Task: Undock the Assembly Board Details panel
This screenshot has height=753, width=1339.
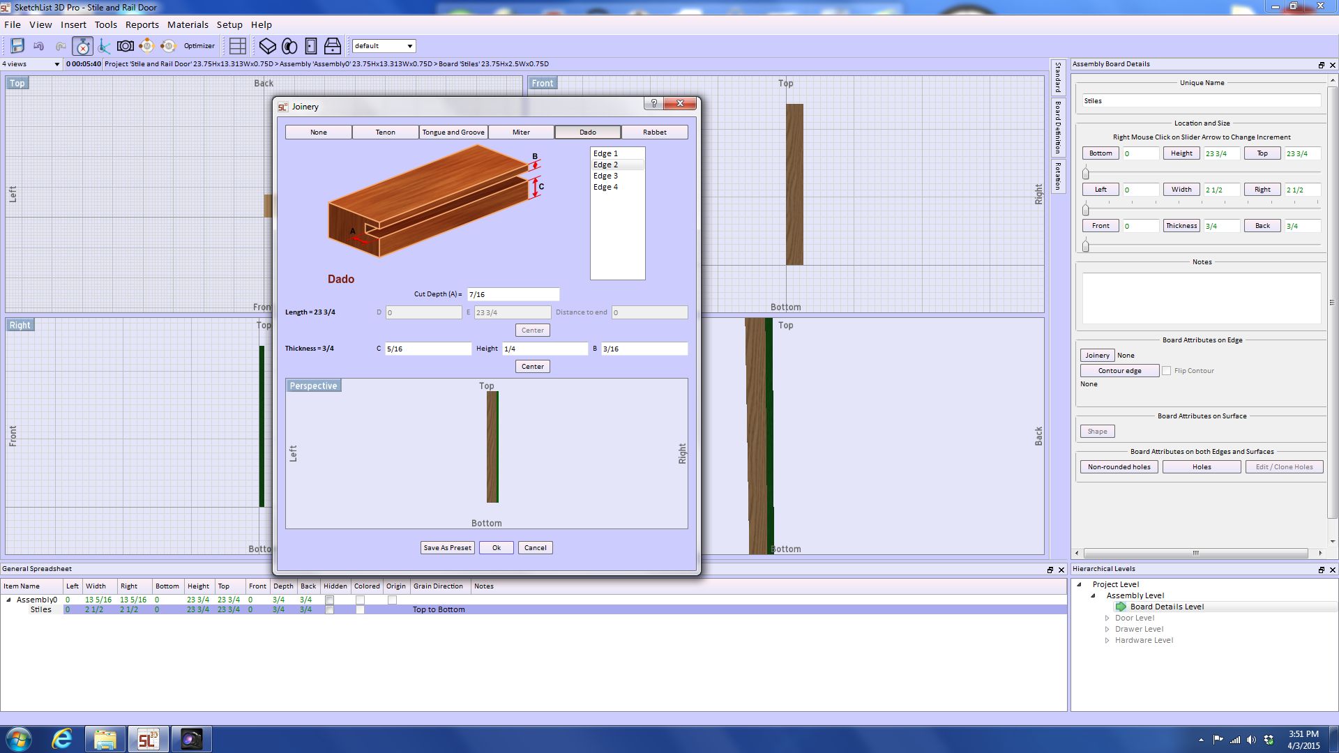Action: pos(1321,65)
